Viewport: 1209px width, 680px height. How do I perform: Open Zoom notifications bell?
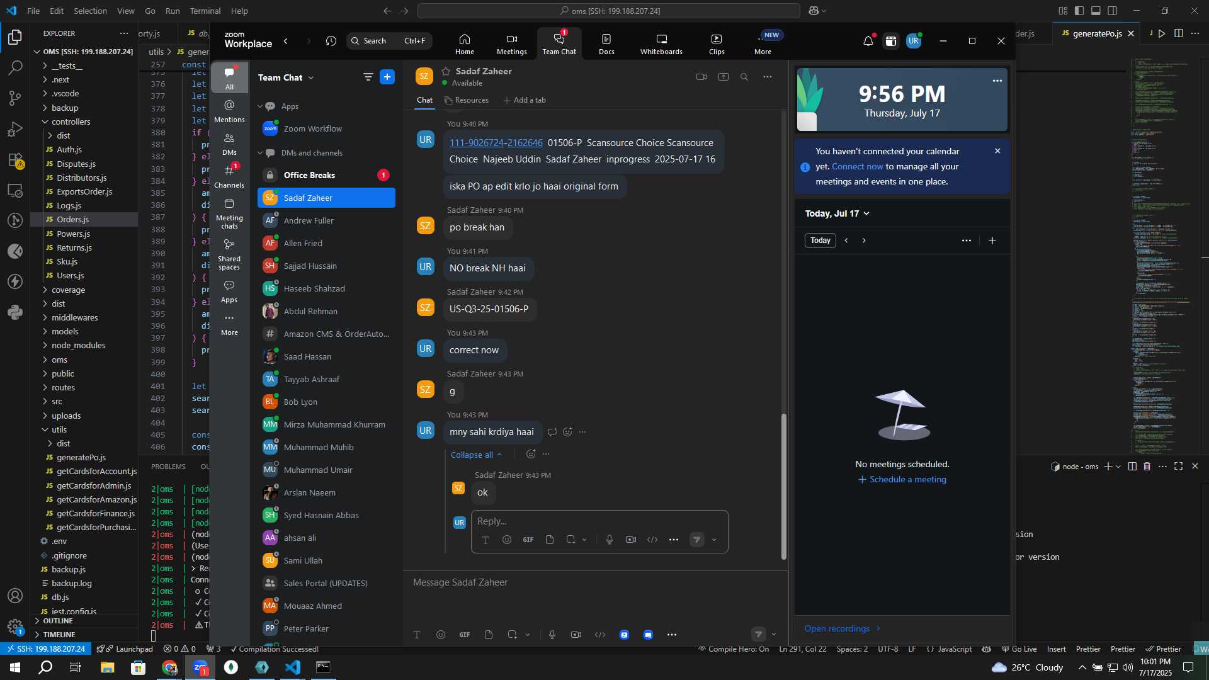pyautogui.click(x=868, y=41)
